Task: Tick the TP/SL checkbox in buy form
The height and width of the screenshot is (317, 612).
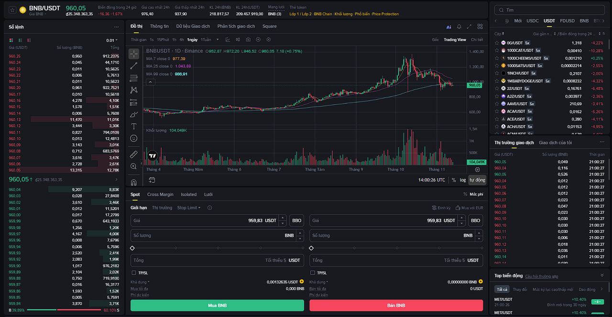Action: tap(134, 273)
